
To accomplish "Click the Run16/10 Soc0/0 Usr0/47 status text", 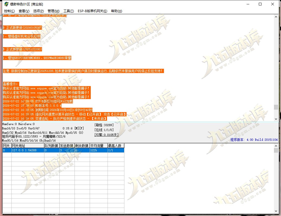I will [21, 128].
